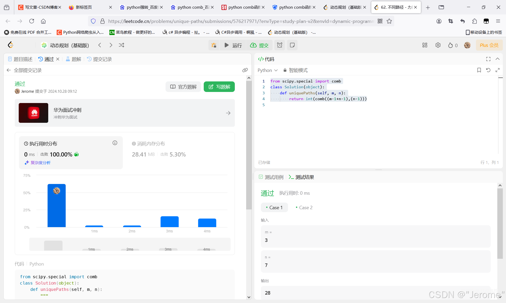This screenshot has height=303, width=506.
Task: Select Case 1 test case
Action: pyautogui.click(x=274, y=208)
